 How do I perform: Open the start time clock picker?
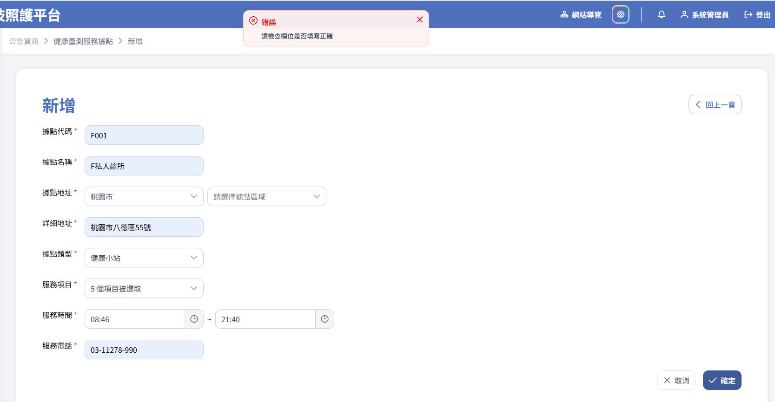point(194,319)
